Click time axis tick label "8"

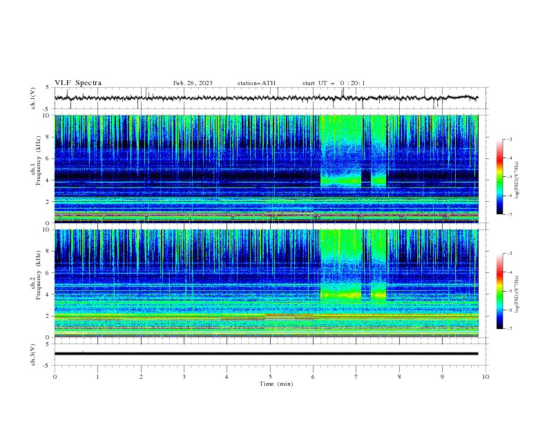399,377
